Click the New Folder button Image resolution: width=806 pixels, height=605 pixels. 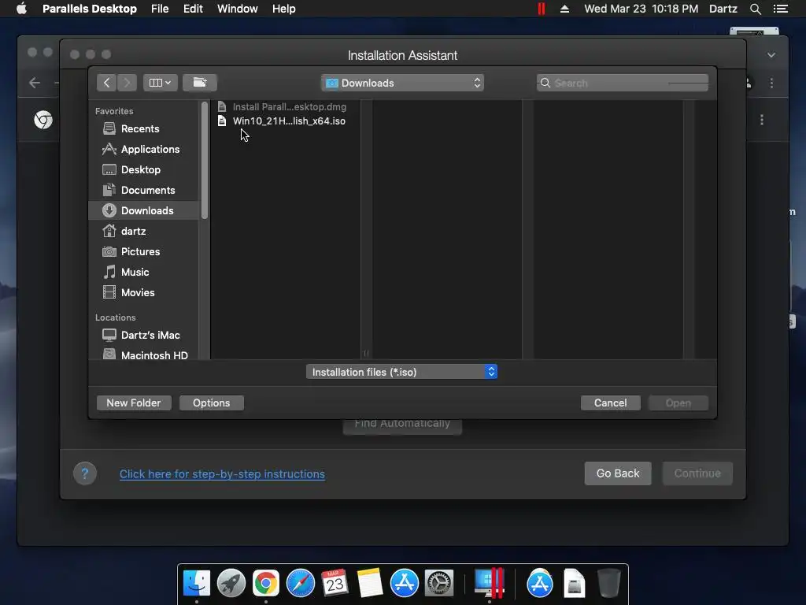134,403
